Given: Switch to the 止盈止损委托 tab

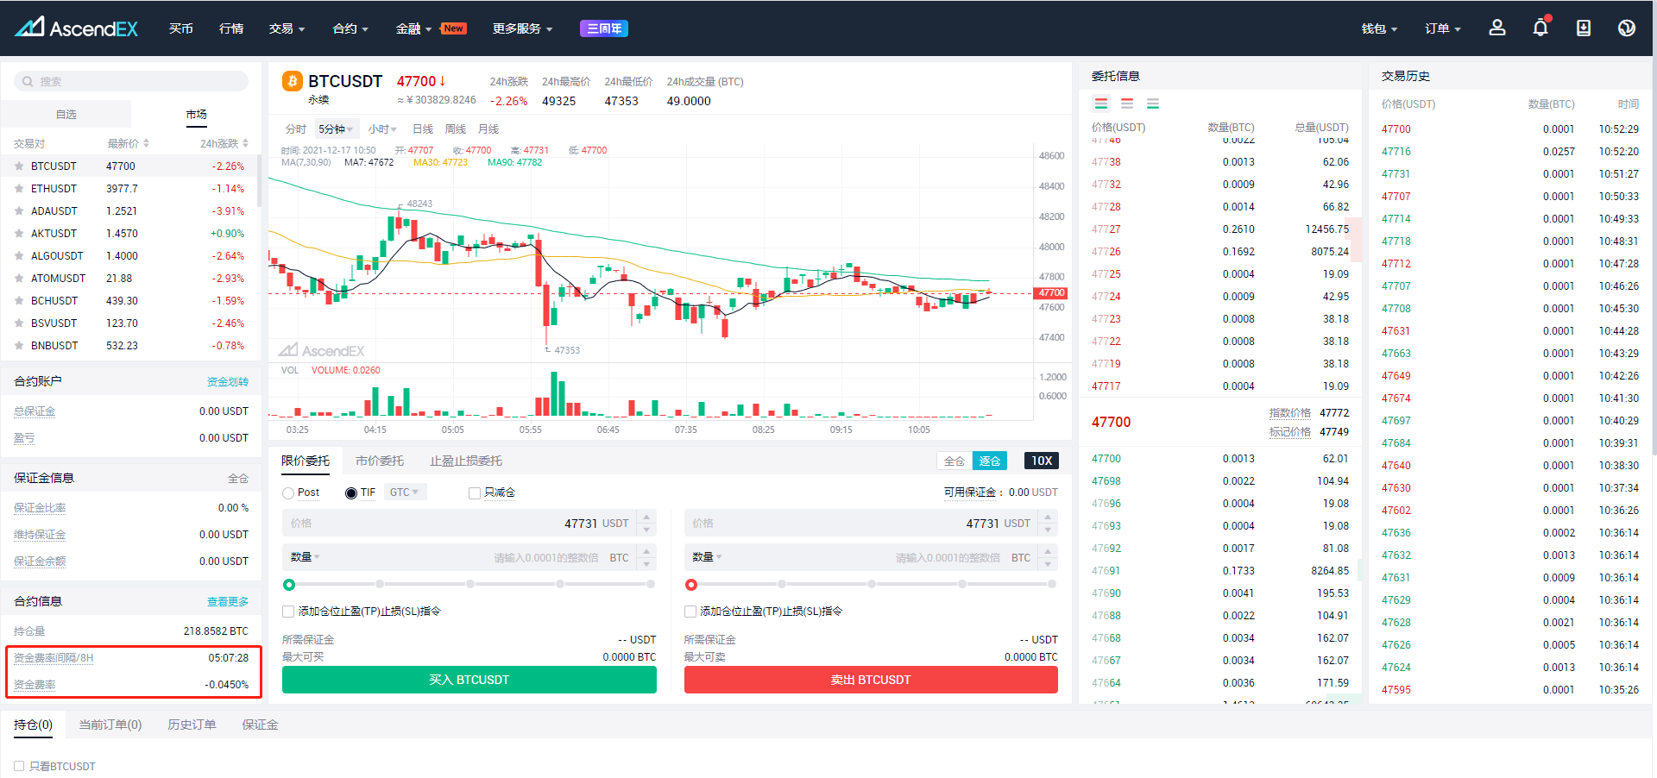Looking at the screenshot, I should (466, 461).
